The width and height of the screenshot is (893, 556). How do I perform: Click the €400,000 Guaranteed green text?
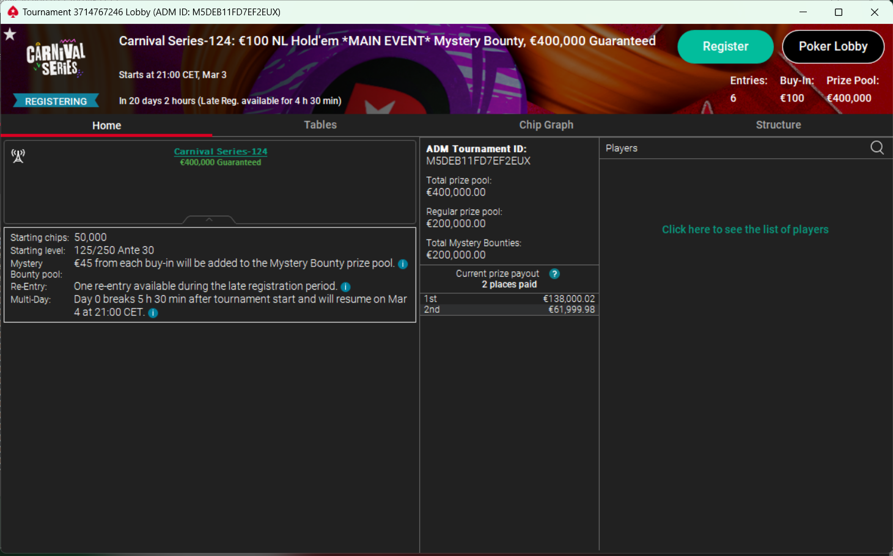221,163
